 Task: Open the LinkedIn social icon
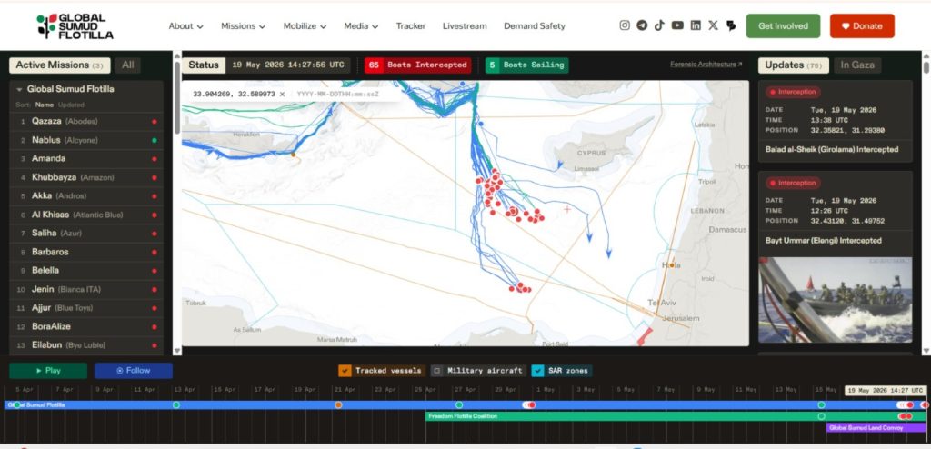[696, 25]
